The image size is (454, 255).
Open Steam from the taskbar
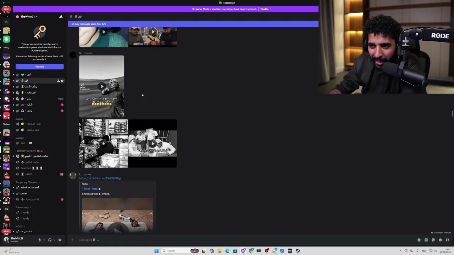click(x=298, y=251)
